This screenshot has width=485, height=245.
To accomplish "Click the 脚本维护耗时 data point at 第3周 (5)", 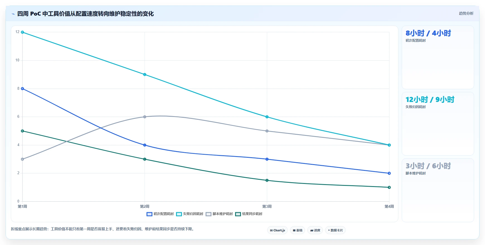I will tap(267, 131).
